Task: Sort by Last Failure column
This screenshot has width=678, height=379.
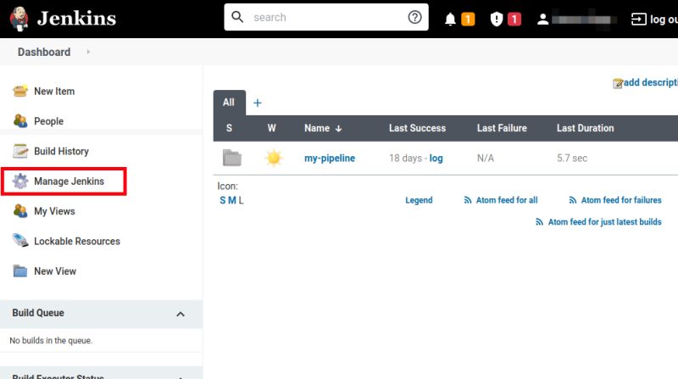Action: pos(502,128)
